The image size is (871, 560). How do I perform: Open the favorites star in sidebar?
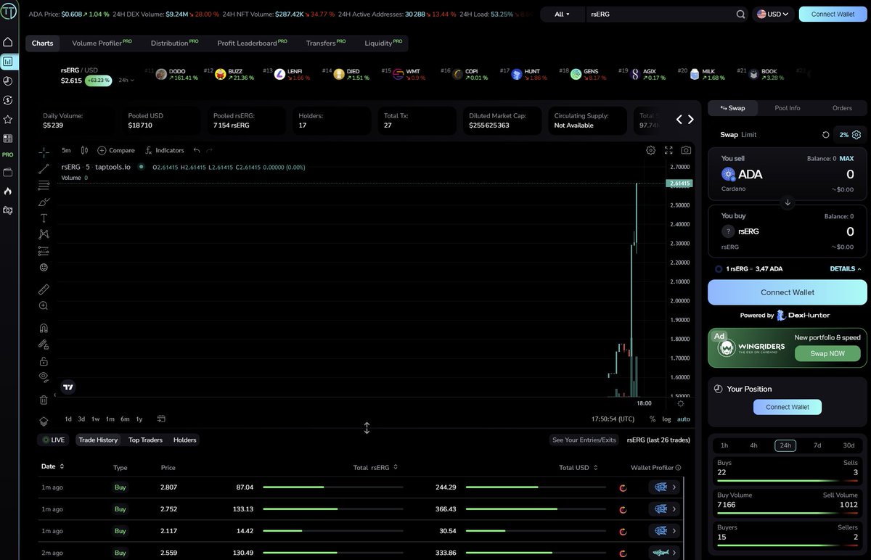pyautogui.click(x=8, y=119)
